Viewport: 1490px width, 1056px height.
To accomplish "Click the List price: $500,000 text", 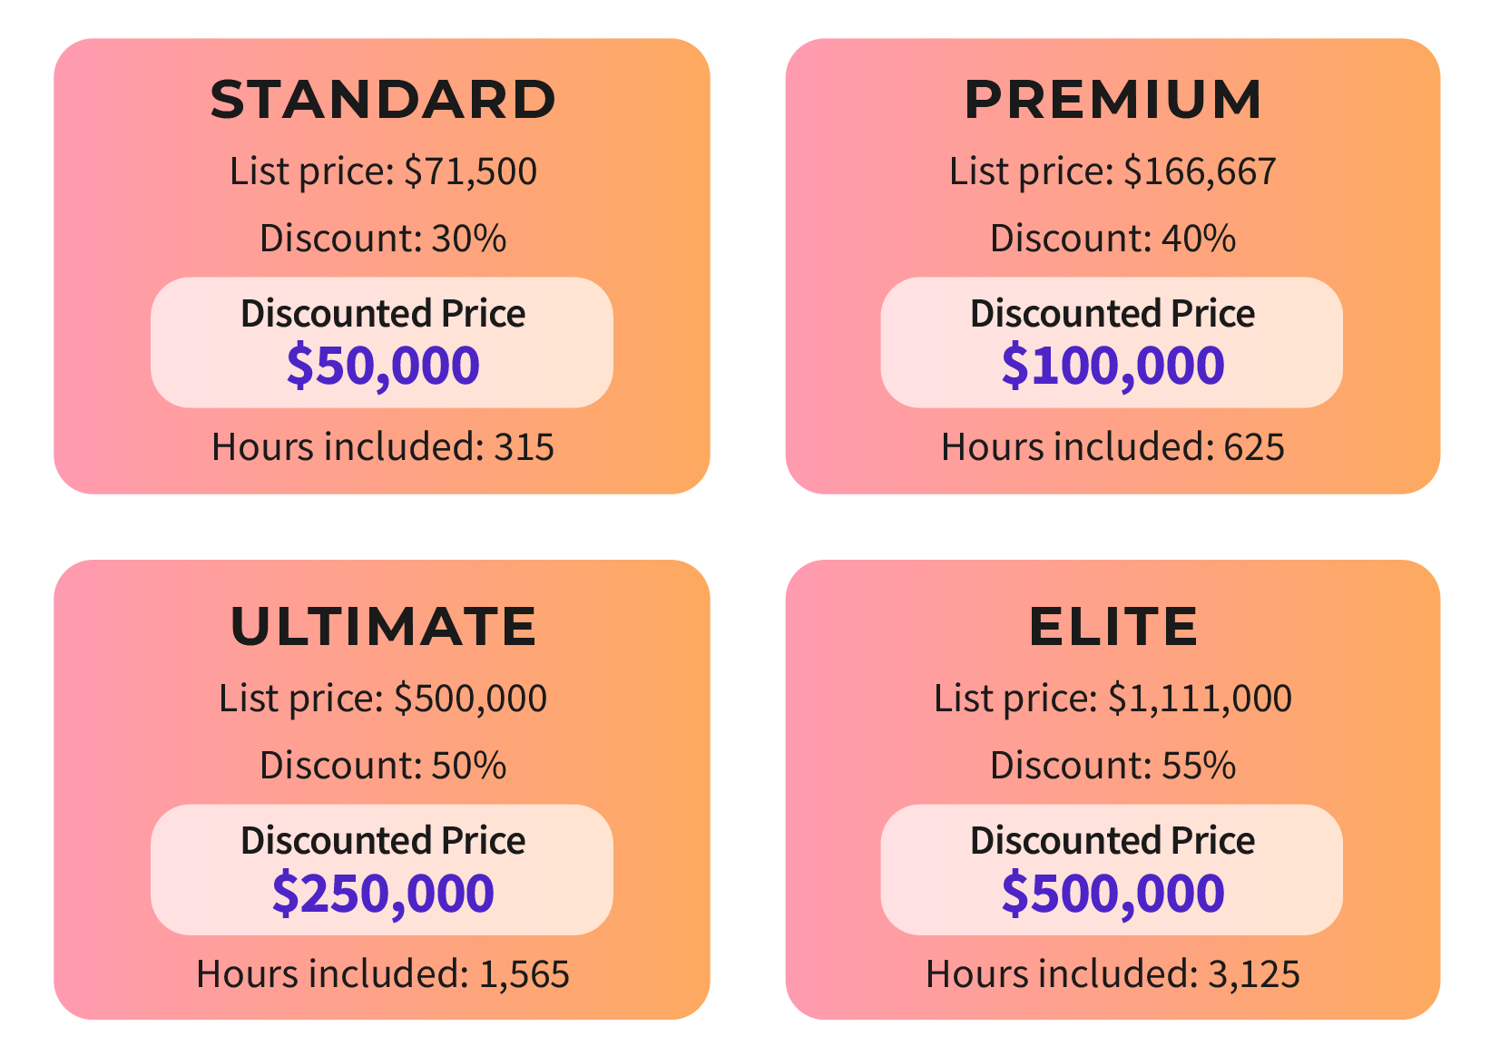I will coord(383,699).
